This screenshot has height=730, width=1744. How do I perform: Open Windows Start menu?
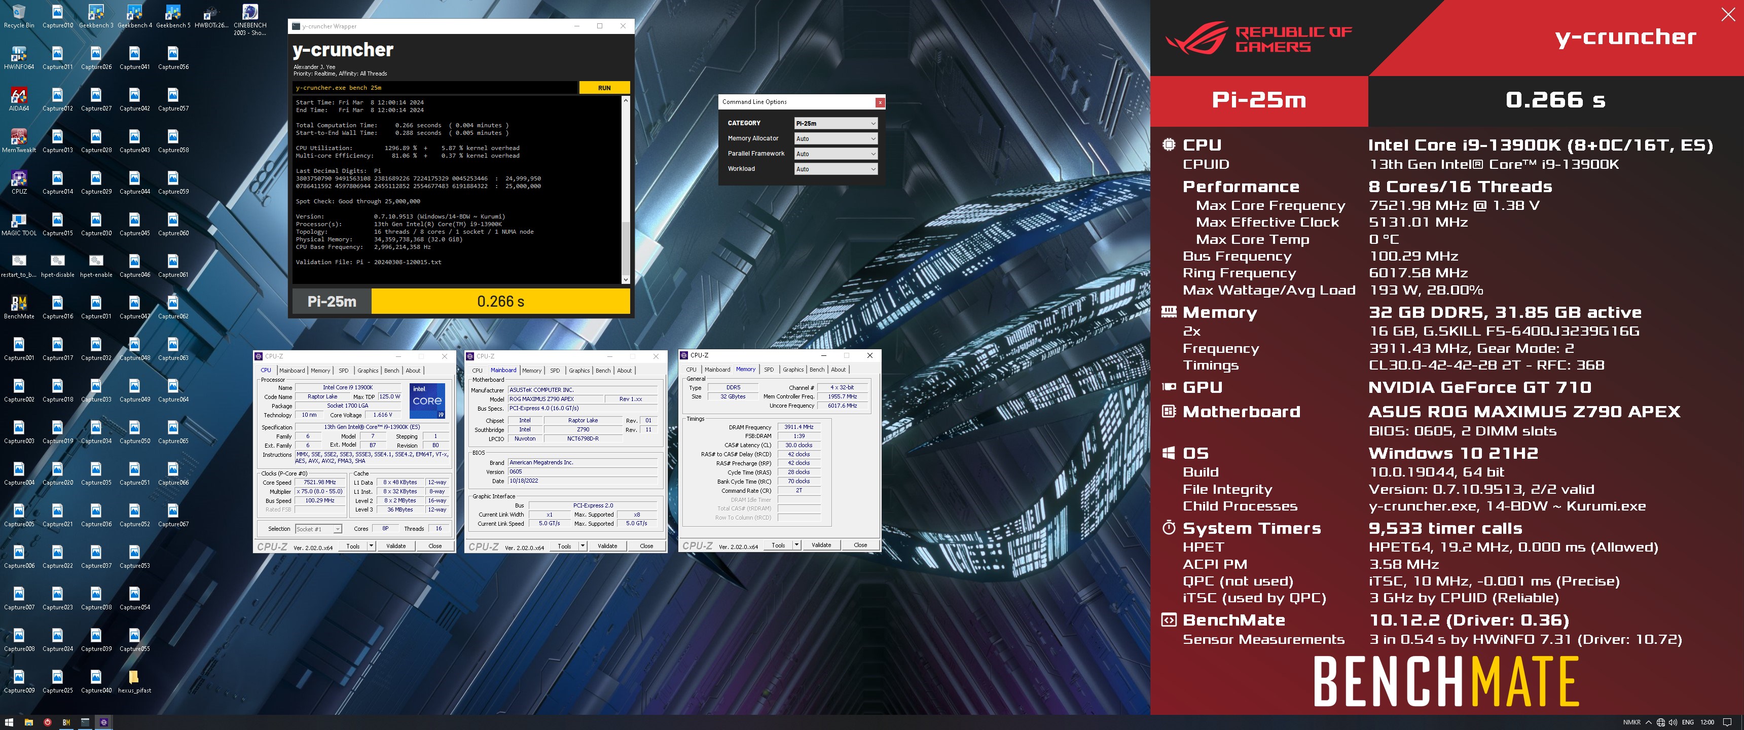(10, 722)
